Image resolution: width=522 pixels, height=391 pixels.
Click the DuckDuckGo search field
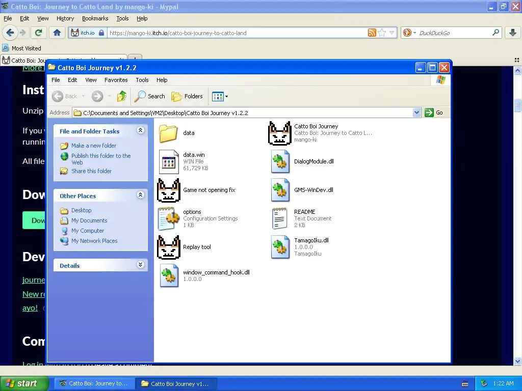[x=454, y=33]
